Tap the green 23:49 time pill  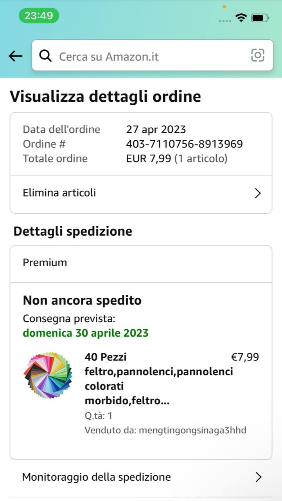[39, 16]
